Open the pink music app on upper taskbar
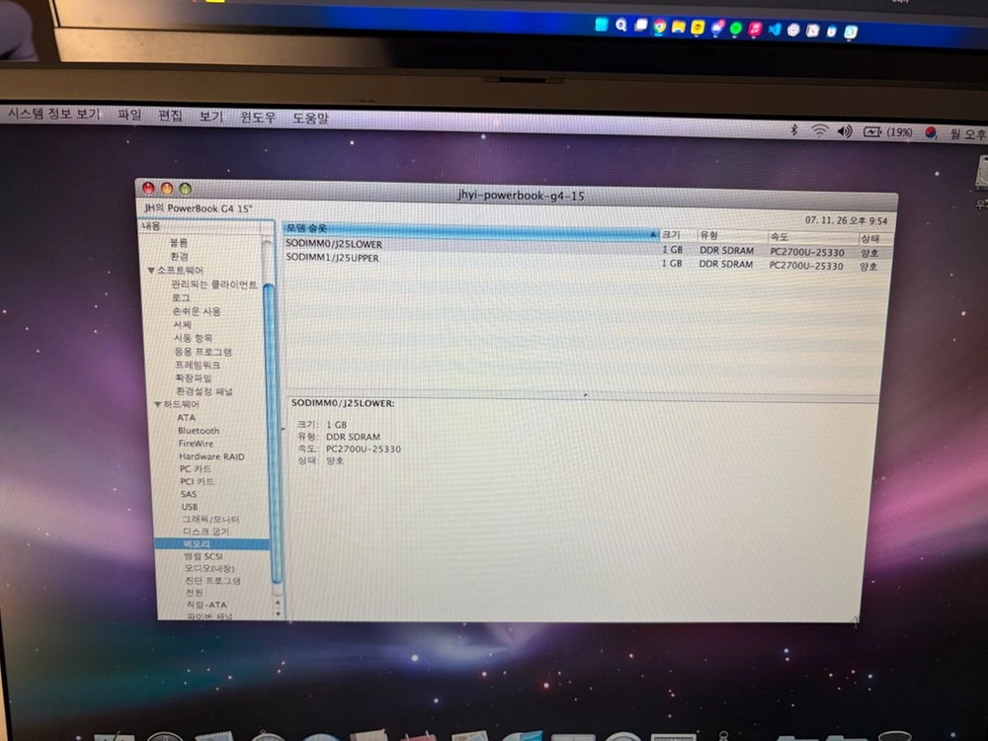The height and width of the screenshot is (741, 988). [x=755, y=29]
